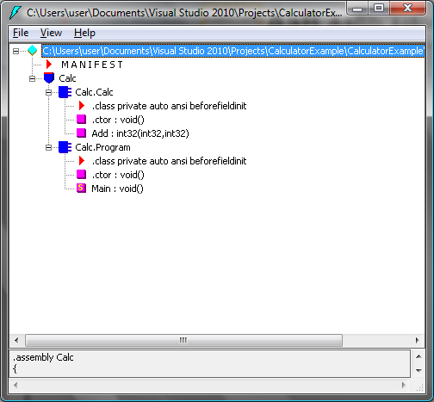Collapse the root assembly path node
Screen dimensions: 434x402
(x=16, y=51)
